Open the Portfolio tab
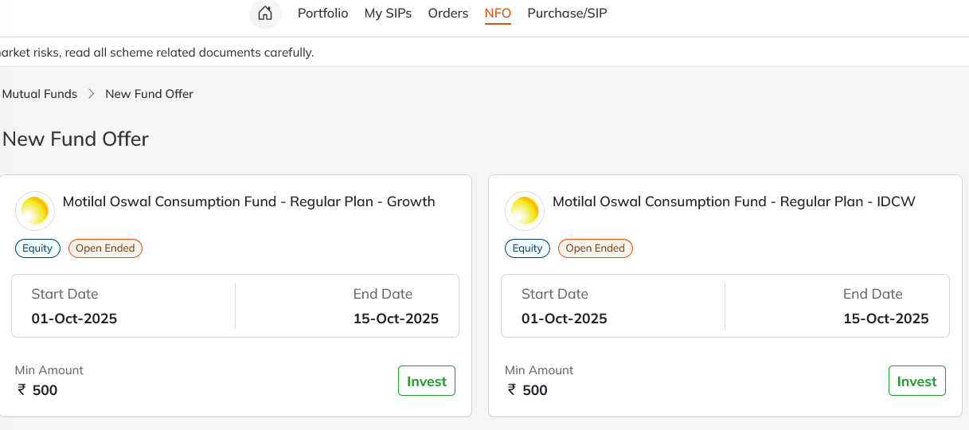Viewport: 969px width, 430px height. 322,14
